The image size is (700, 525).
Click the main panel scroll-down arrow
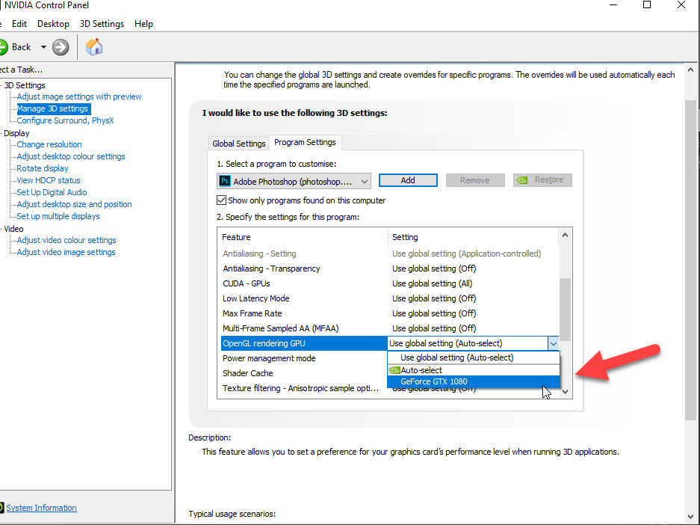click(690, 517)
